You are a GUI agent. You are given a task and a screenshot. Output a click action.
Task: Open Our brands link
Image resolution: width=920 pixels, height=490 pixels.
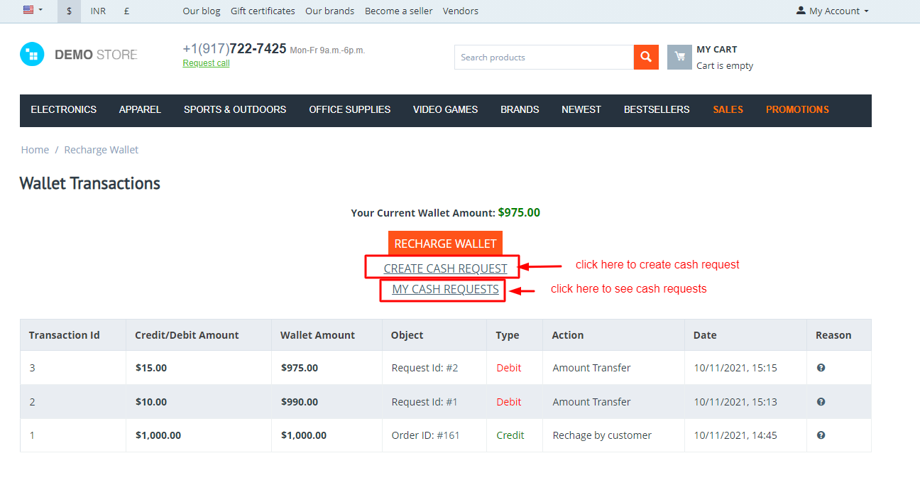[330, 11]
